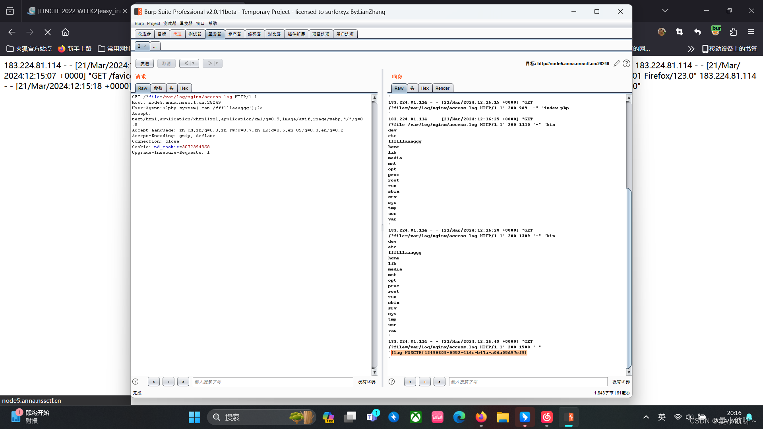This screenshot has width=763, height=429.
Task: Click plus button in request search bar
Action: coord(168,382)
